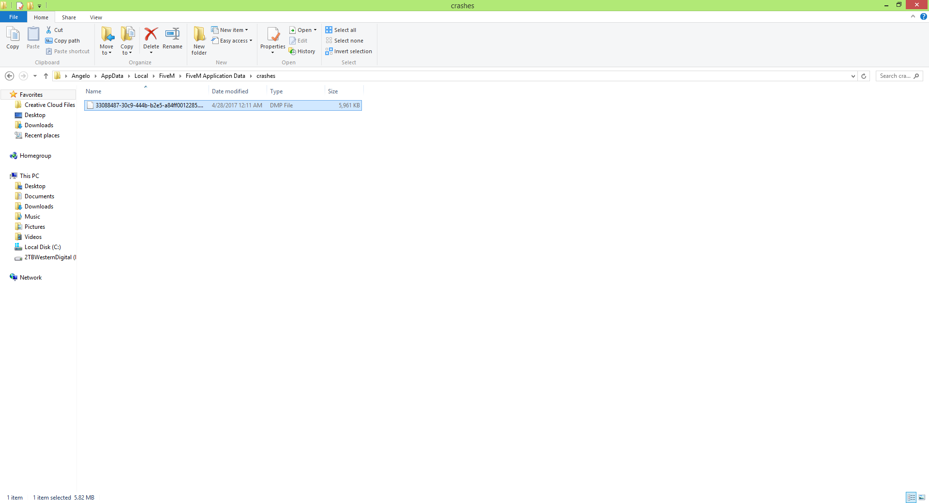Click Paste shortcut in the ribbon
929x503 pixels.
[67, 51]
